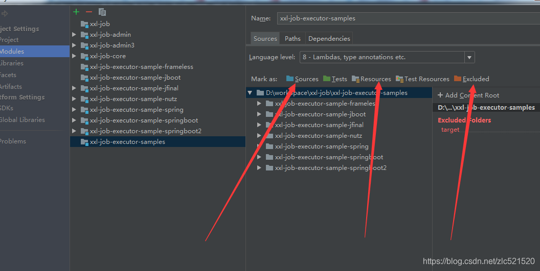Mark folder as Resources
540x271 pixels.
(371, 79)
